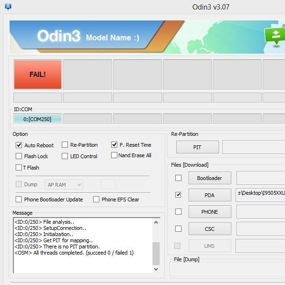
Task: Click the PHONE file button
Action: [x=210, y=212]
